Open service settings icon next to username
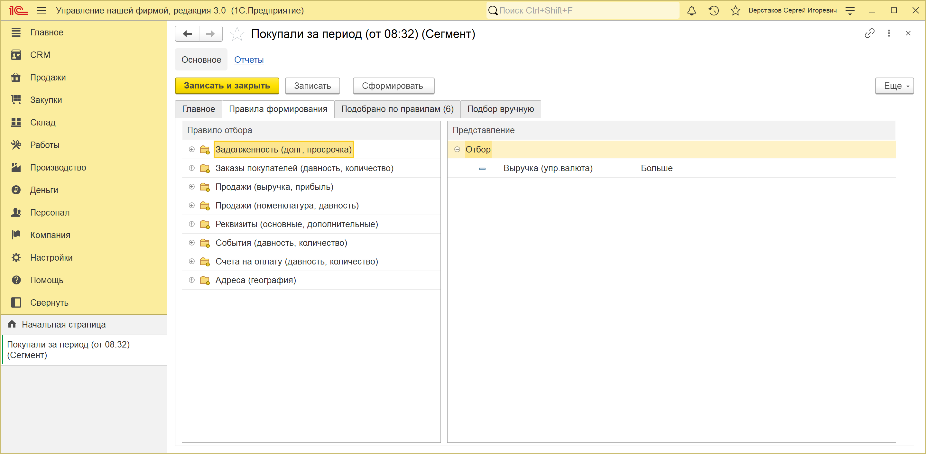 tap(850, 10)
